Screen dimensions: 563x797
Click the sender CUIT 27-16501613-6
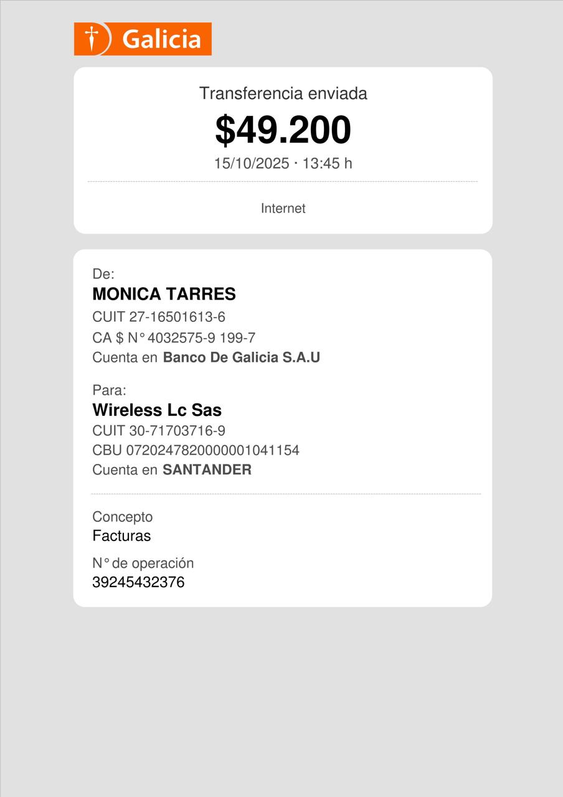pyautogui.click(x=159, y=317)
